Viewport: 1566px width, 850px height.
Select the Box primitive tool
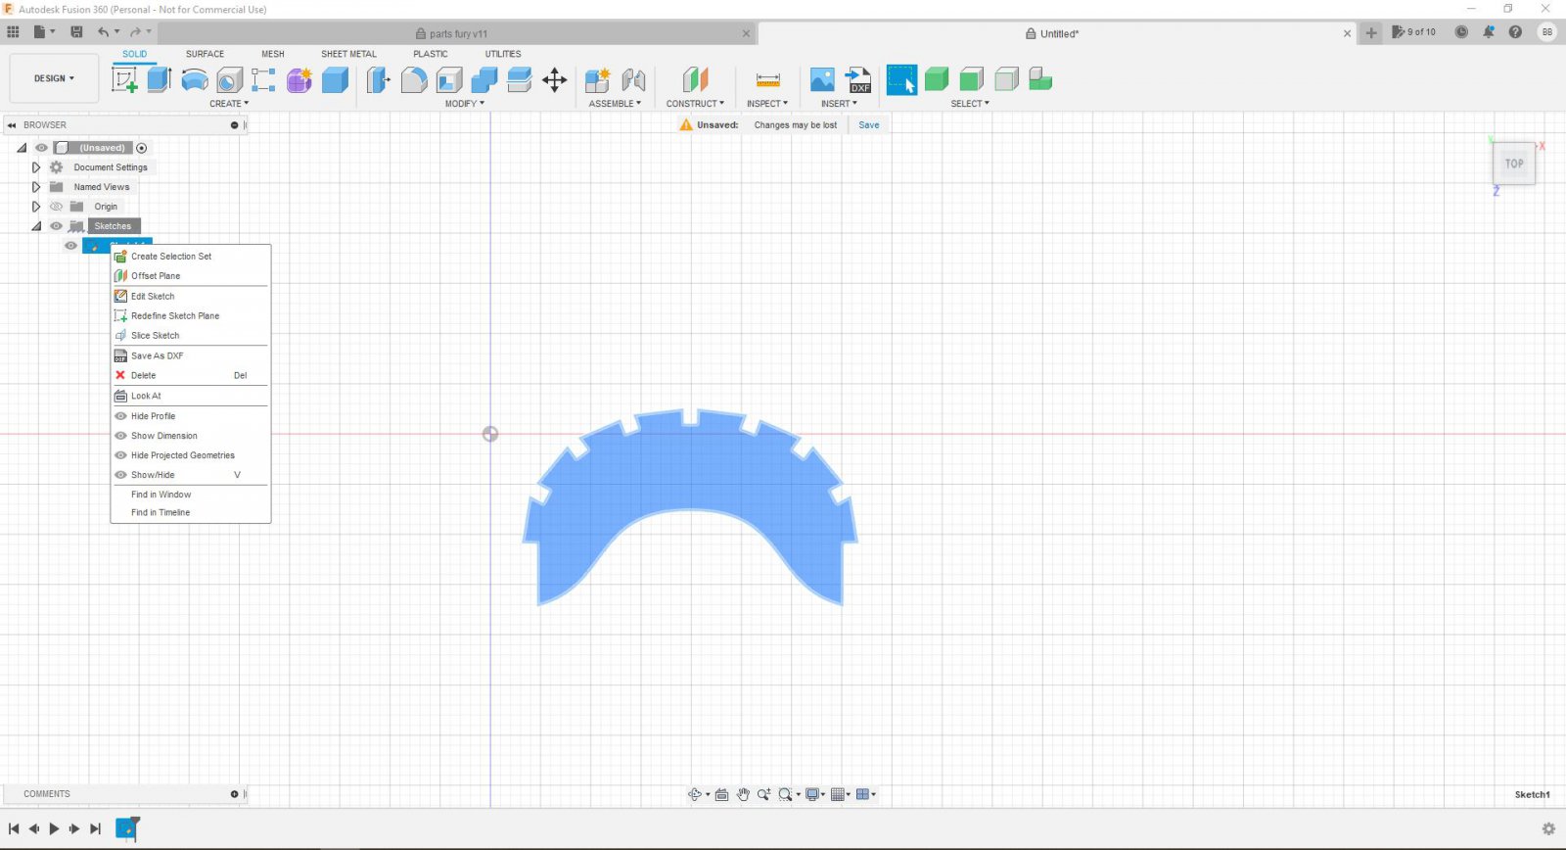tap(335, 80)
